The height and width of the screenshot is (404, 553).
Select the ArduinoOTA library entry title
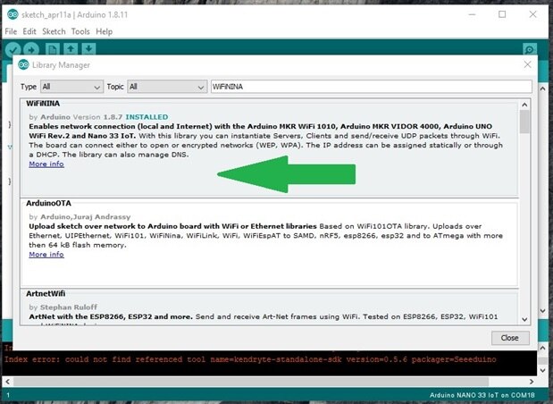pyautogui.click(x=48, y=203)
